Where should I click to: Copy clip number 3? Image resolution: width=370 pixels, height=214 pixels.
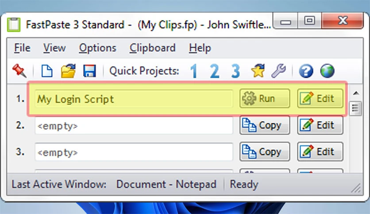point(265,152)
